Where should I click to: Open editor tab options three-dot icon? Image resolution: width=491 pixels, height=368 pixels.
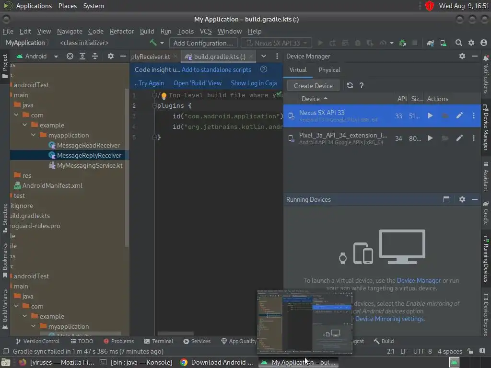277,57
